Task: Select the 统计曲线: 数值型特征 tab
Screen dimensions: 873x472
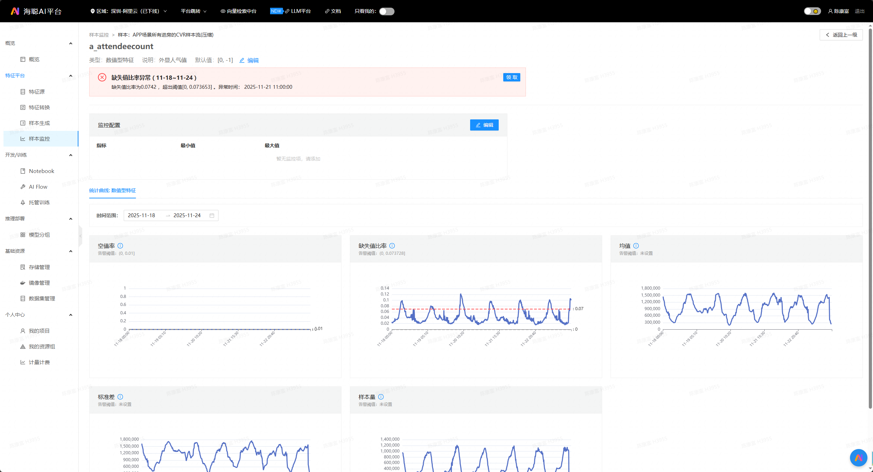Action: [112, 190]
